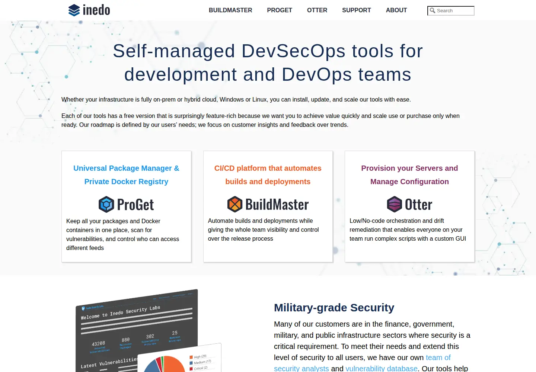Open the BUILDMASTER nav menu
The image size is (536, 372).
coord(230,10)
